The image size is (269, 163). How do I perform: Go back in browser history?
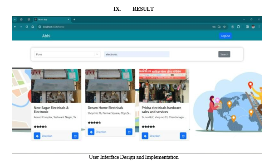(15, 27)
